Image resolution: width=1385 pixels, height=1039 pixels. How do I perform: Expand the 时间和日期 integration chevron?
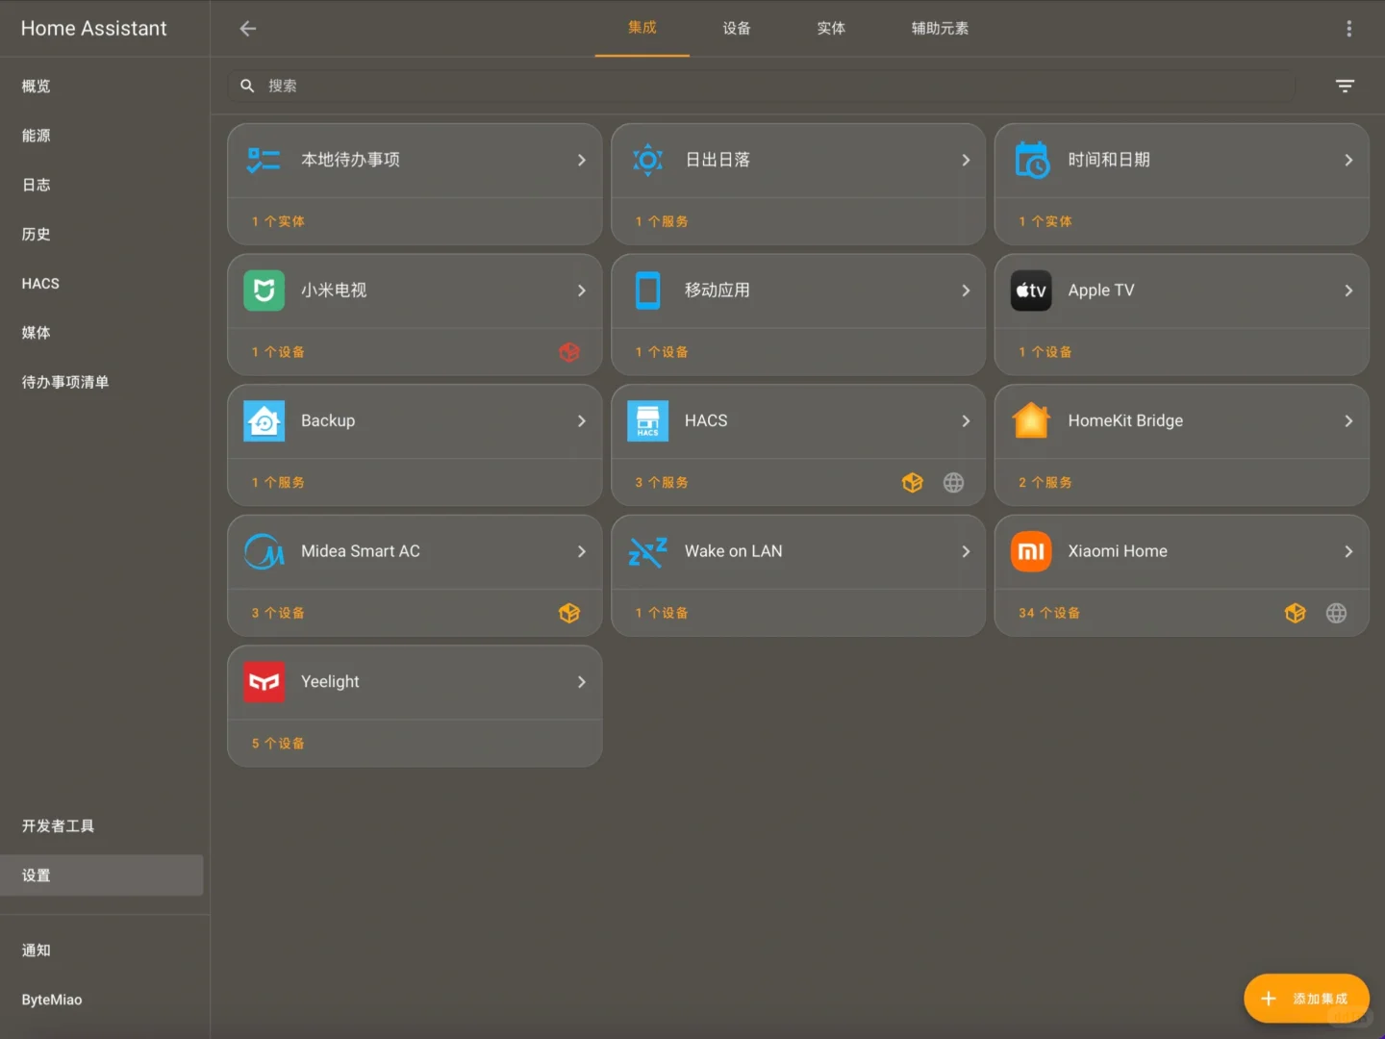coord(1348,160)
